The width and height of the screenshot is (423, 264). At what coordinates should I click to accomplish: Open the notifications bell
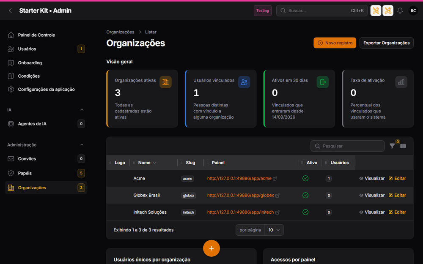(400, 11)
